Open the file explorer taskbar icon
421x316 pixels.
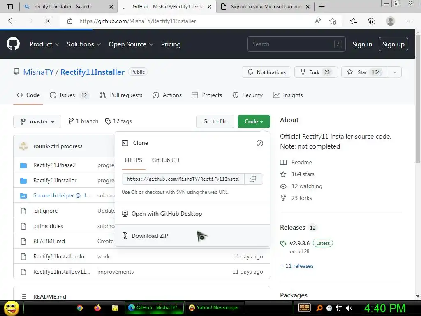tap(115, 308)
